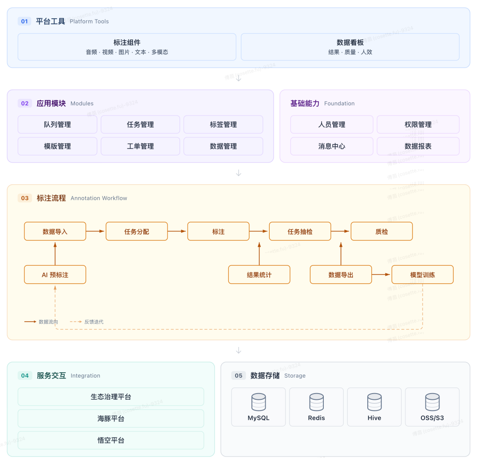479x458 pixels.
Task: Click the 标注 workflow step
Action: click(x=218, y=231)
